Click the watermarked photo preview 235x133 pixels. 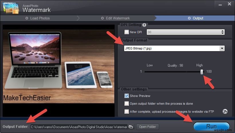(58, 66)
